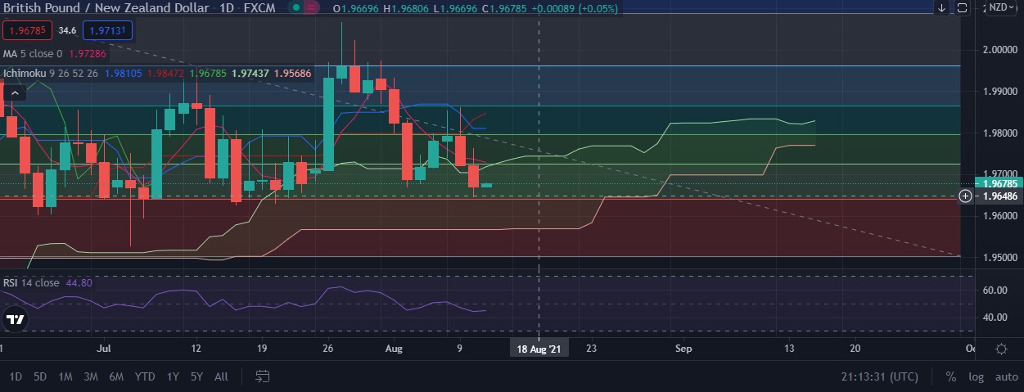Click the TradingView logo

14,321
